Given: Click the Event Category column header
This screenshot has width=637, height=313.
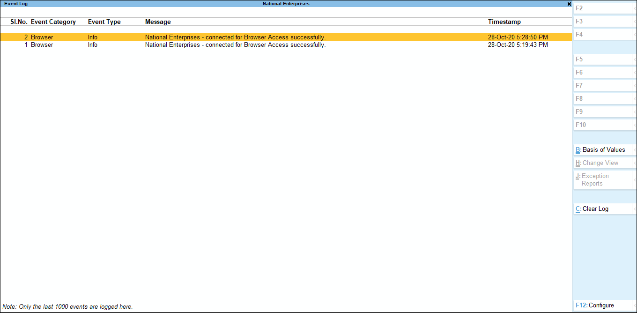Looking at the screenshot, I should 53,22.
